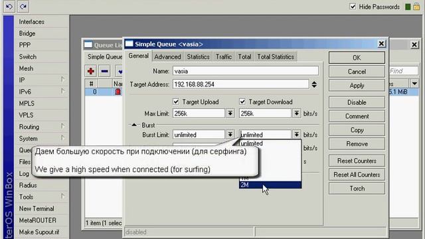The image size is (425, 239).
Task: Click the Remove button
Action: tap(357, 144)
